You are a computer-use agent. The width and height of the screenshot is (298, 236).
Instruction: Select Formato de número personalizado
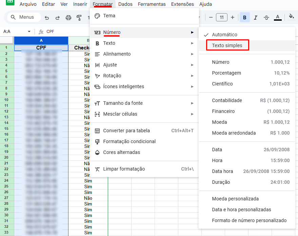pyautogui.click(x=249, y=220)
